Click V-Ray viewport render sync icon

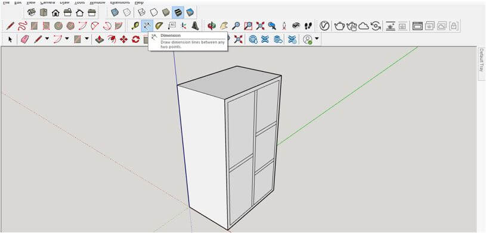(376, 26)
